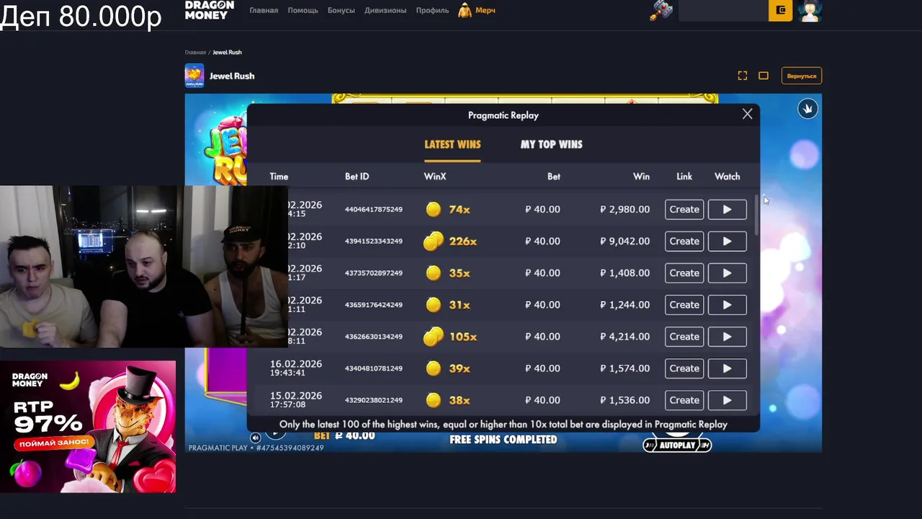Switch to theater view icon
The image size is (922, 519).
tap(764, 76)
